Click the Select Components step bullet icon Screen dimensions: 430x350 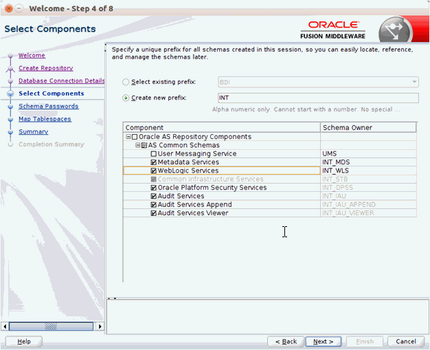(x=10, y=94)
